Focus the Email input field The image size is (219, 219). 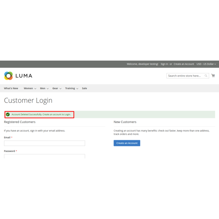click(45, 143)
